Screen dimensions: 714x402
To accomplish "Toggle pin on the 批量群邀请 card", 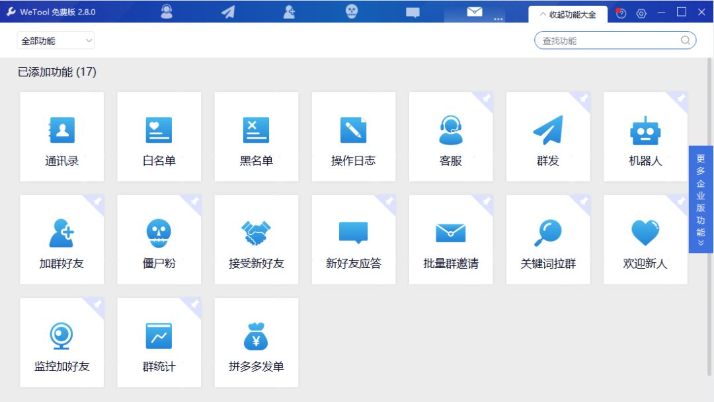I will pyautogui.click(x=486, y=201).
